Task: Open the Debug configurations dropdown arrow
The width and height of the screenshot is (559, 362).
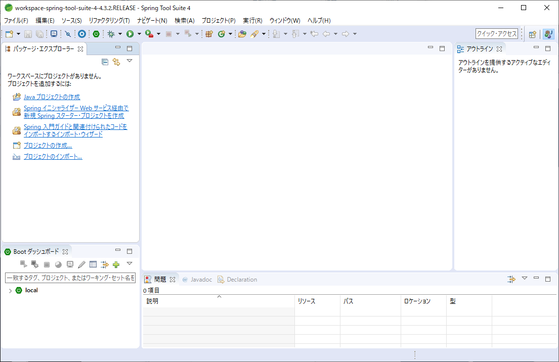Action: (120, 34)
